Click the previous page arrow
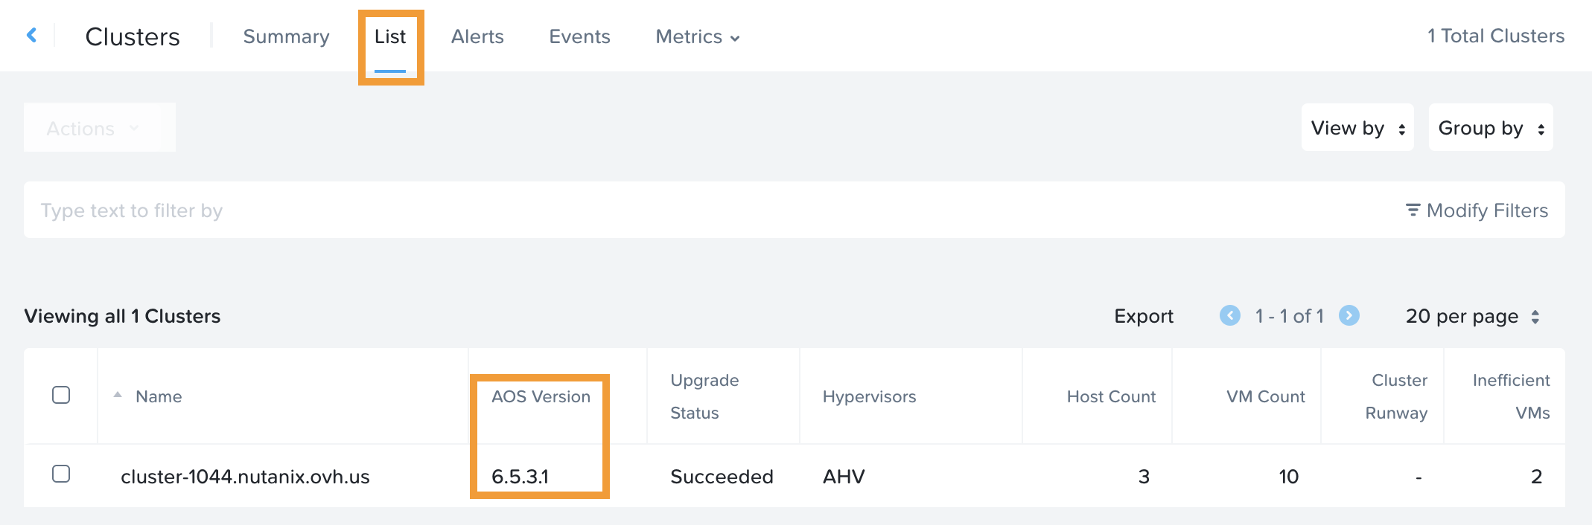Screen dimensions: 1592x525 click(1229, 315)
